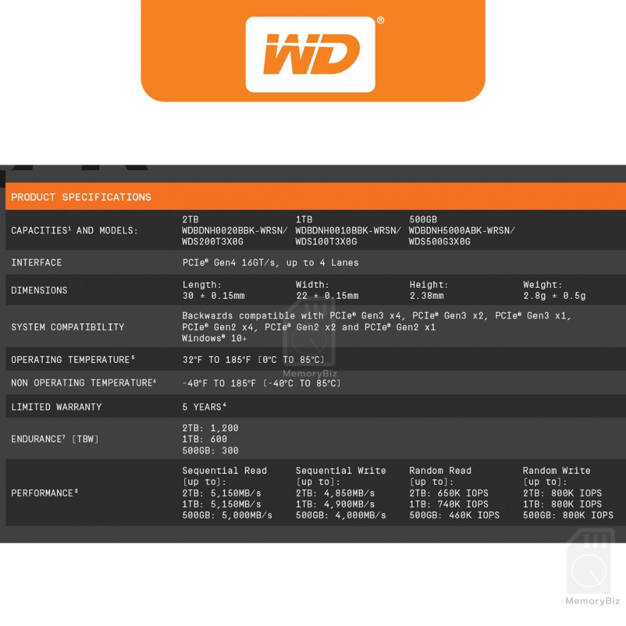Click the Dimensions row label

tap(39, 290)
